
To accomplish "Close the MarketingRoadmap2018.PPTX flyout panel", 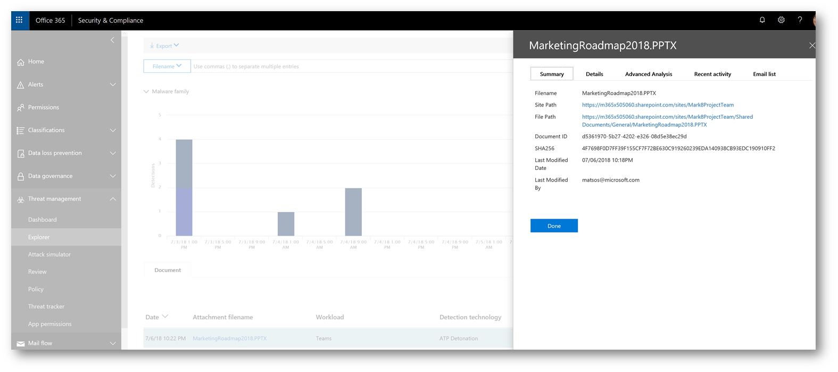I will click(811, 46).
